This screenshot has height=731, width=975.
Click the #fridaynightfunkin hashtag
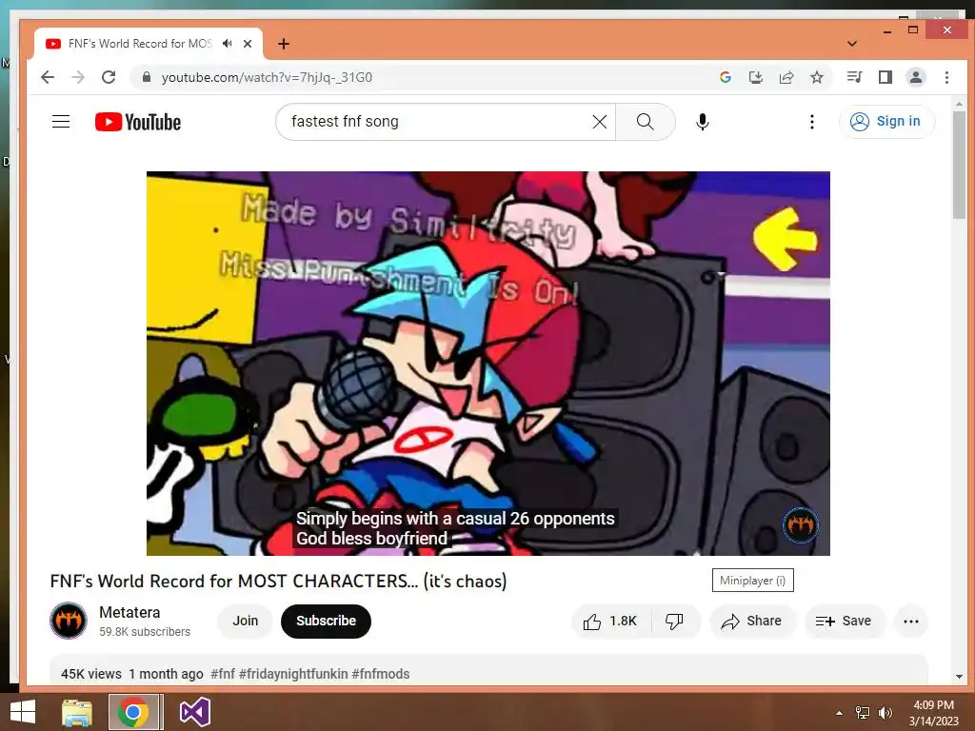(x=293, y=674)
